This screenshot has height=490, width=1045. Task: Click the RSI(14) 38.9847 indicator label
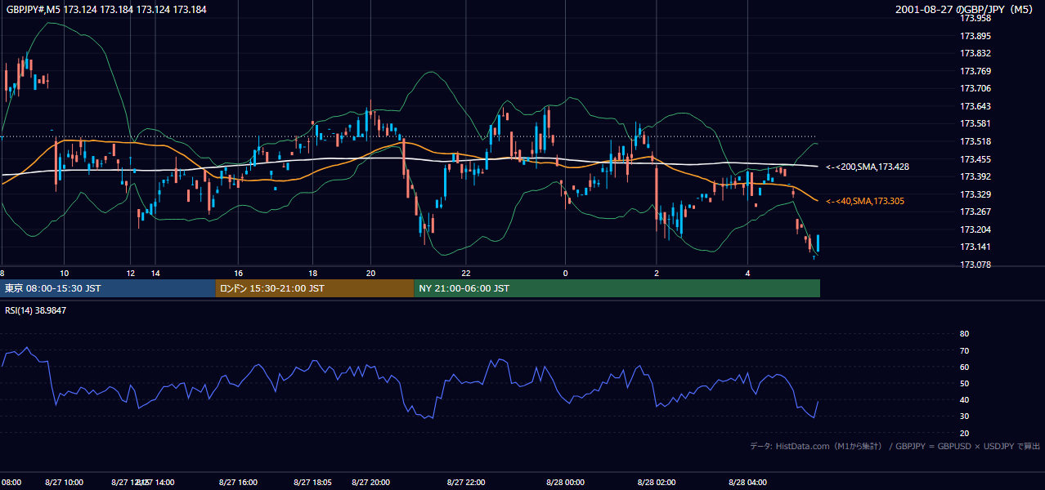36,310
